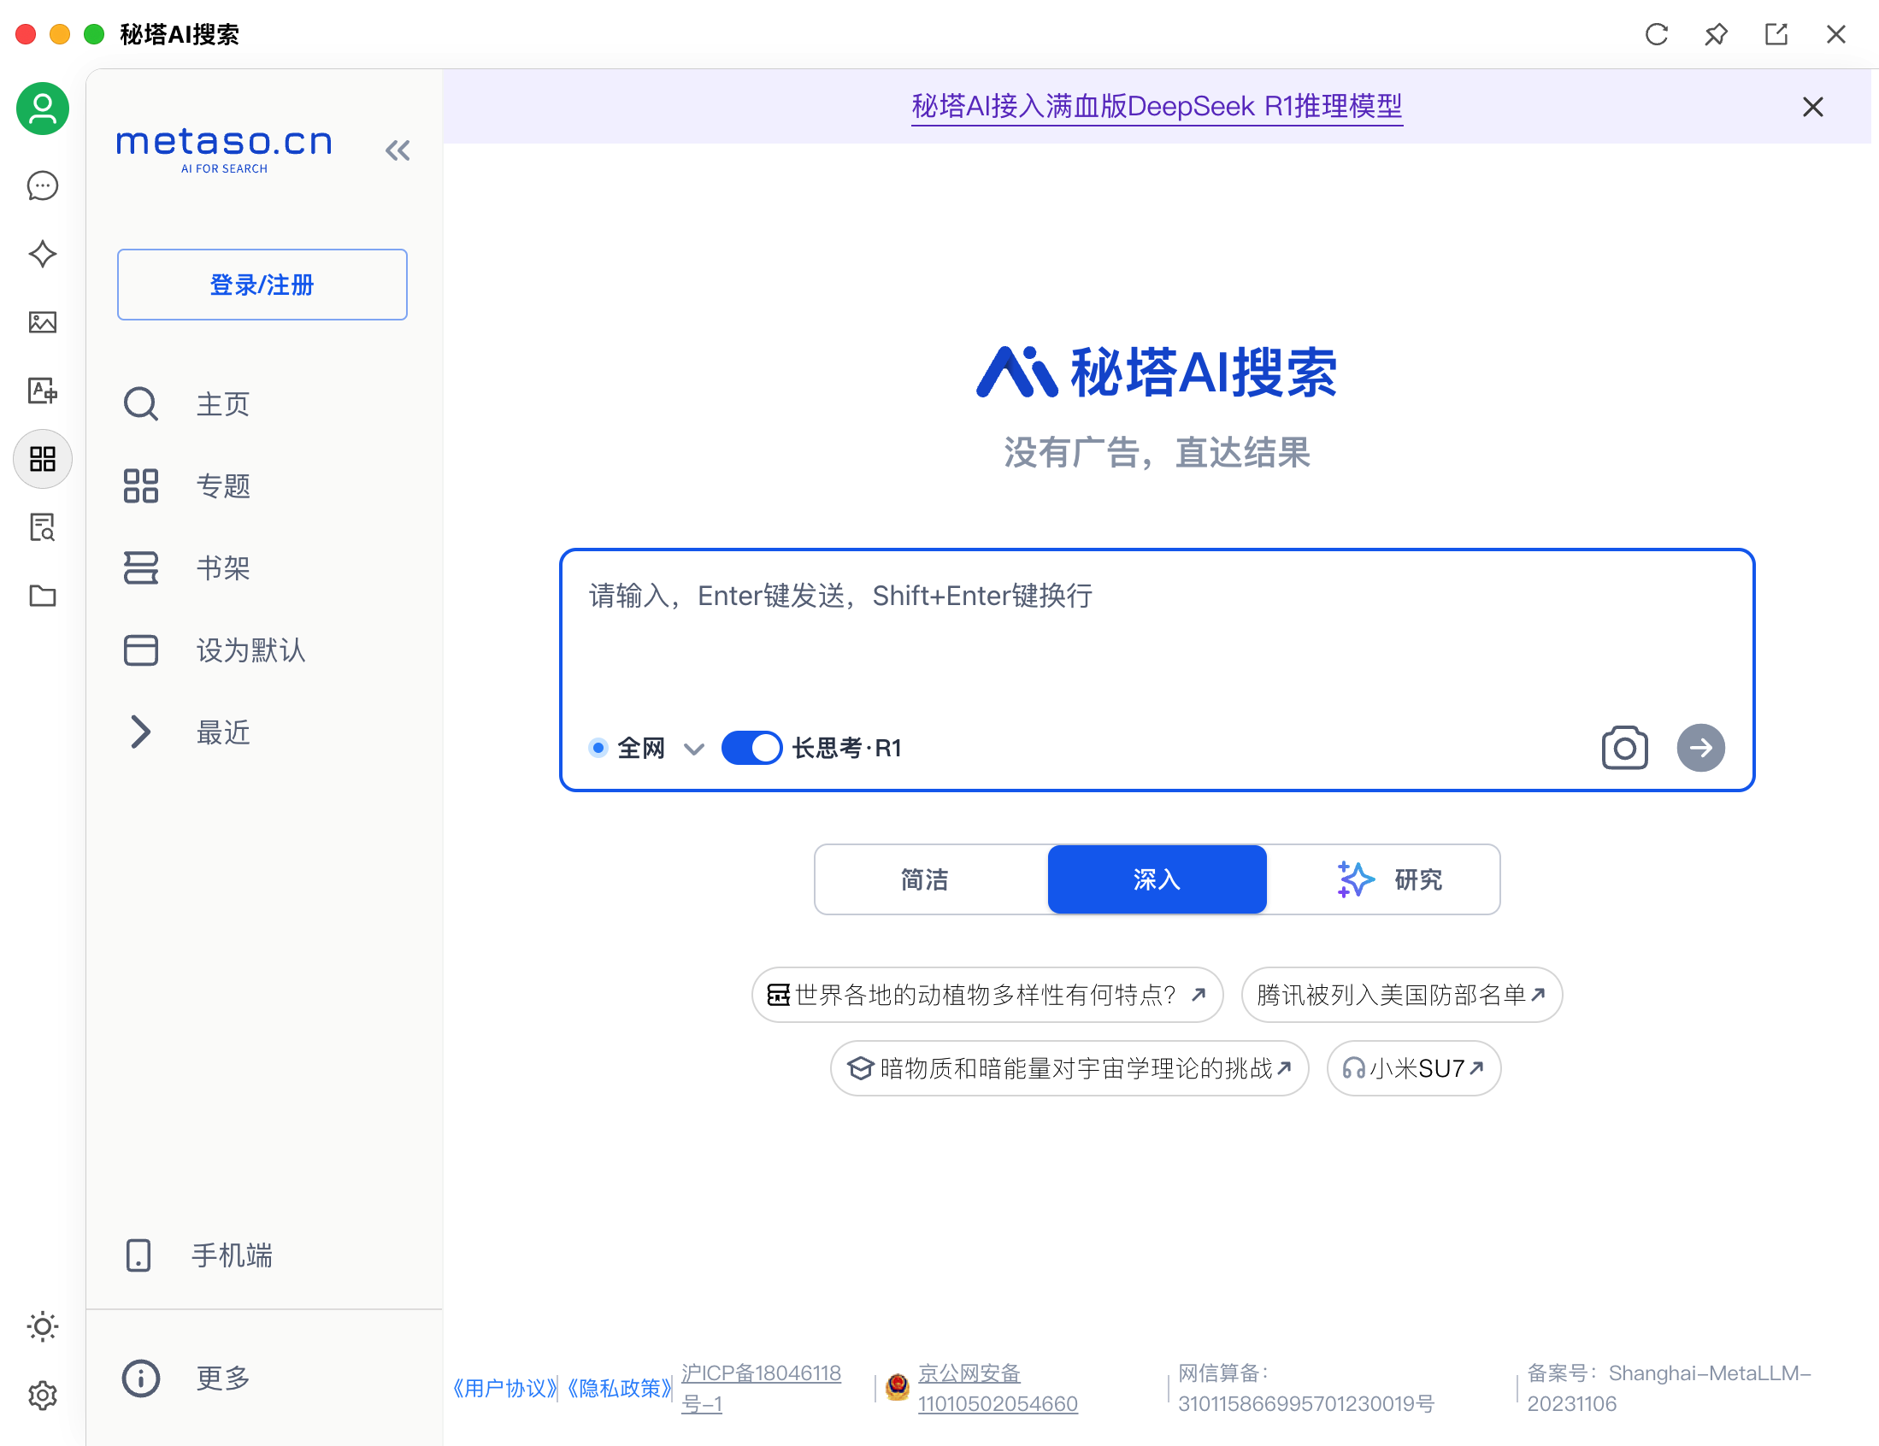Click the four-point star icon in left rail
Image resolution: width=1879 pixels, height=1446 pixels.
pos(42,254)
